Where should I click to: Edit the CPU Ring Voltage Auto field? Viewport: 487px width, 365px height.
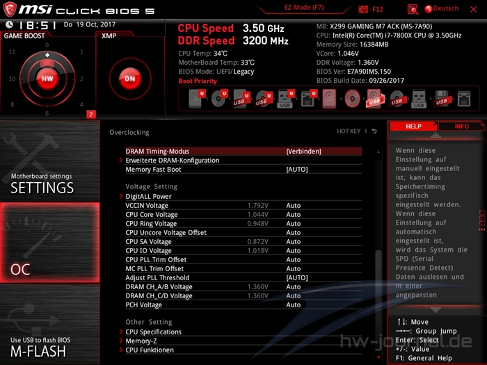pos(293,223)
